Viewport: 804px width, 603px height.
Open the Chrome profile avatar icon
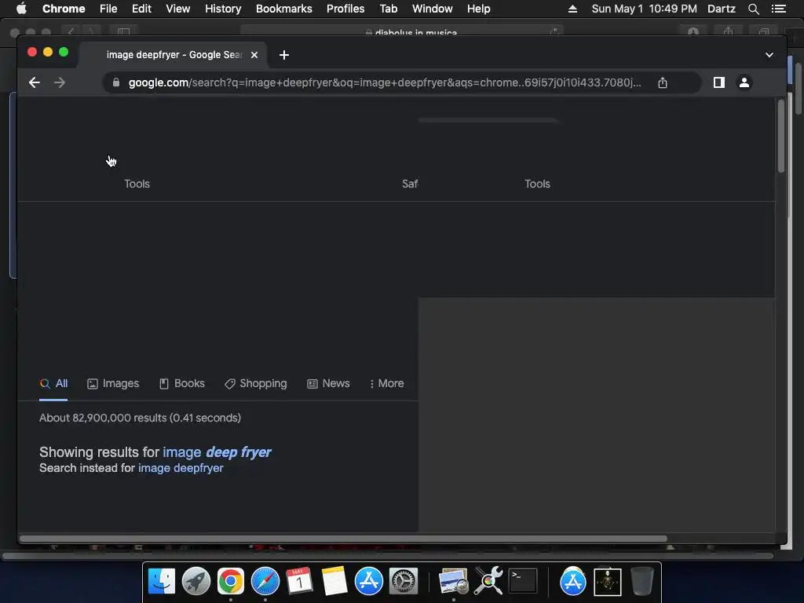(744, 82)
